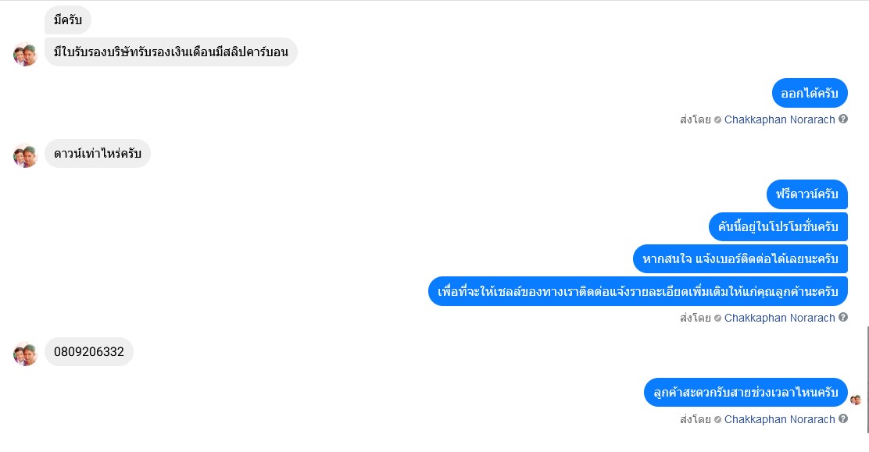Click the verified badge before first Chakkaphan Norarach
Viewport: 869px width, 452px height.
717,119
